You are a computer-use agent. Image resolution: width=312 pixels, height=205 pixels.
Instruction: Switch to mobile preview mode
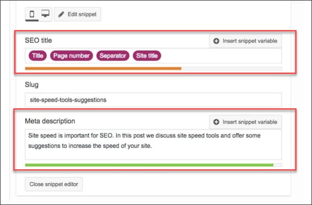pos(32,14)
